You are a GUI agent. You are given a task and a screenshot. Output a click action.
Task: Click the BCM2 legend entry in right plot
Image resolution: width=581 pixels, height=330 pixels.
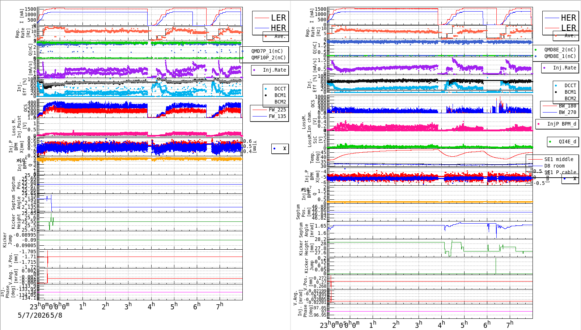point(570,98)
